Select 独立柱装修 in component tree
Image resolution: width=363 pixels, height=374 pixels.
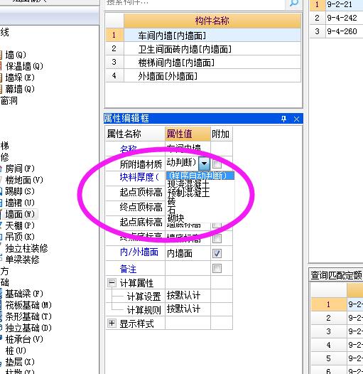[x=26, y=248]
